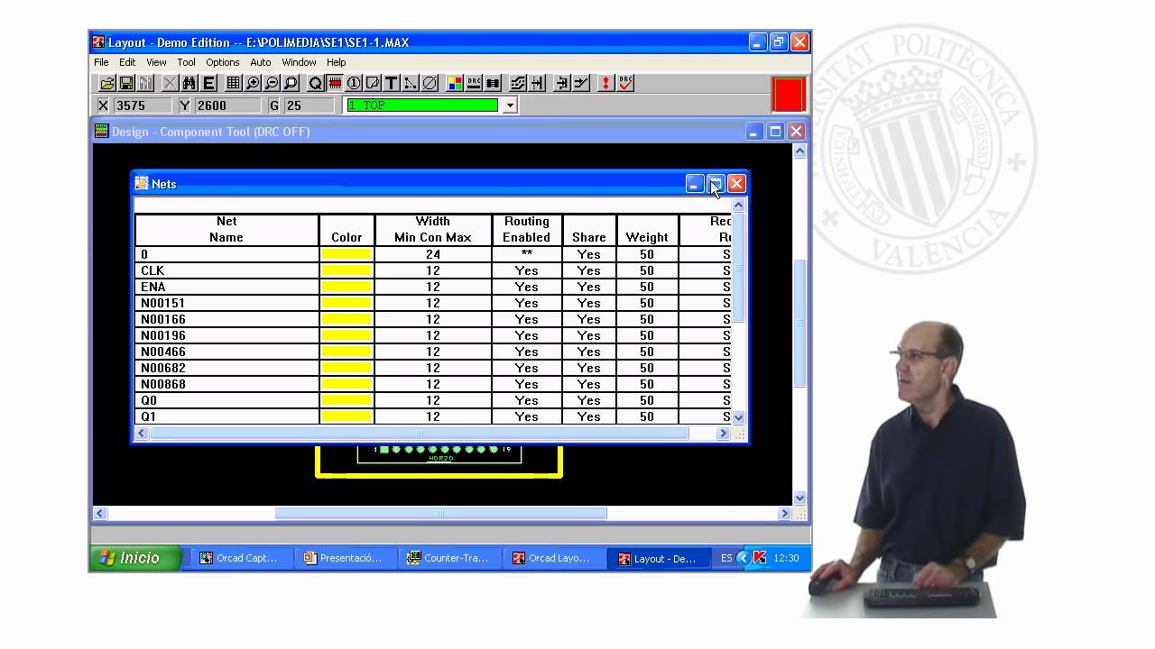
Task: Select the Text 'T' tool
Action: [x=391, y=83]
